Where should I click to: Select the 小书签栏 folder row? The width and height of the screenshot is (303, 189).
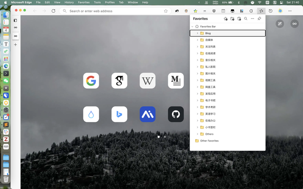pyautogui.click(x=227, y=127)
